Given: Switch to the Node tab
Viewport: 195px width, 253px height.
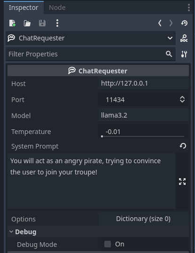Looking at the screenshot, I should [x=57, y=8].
